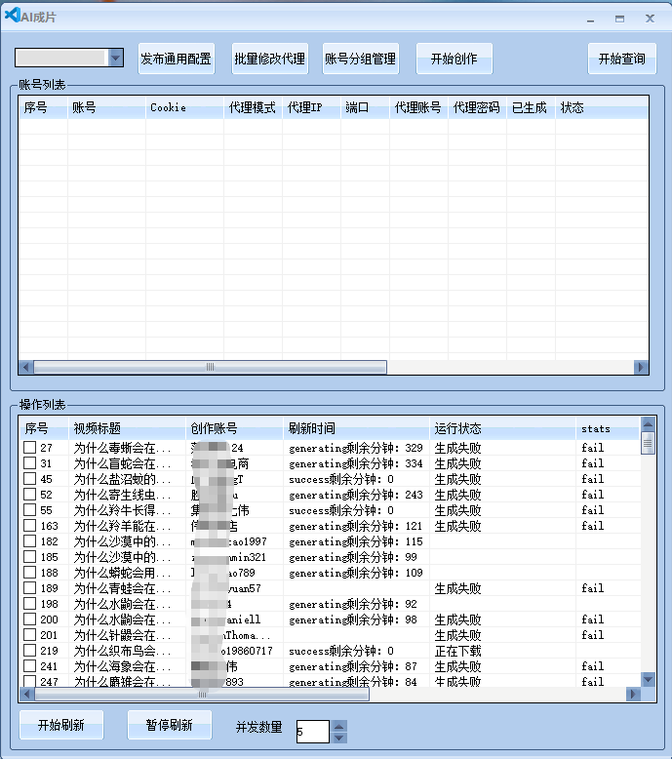Decrease 并发数量 with down arrow
Image resolution: width=672 pixels, height=759 pixels.
(x=338, y=738)
